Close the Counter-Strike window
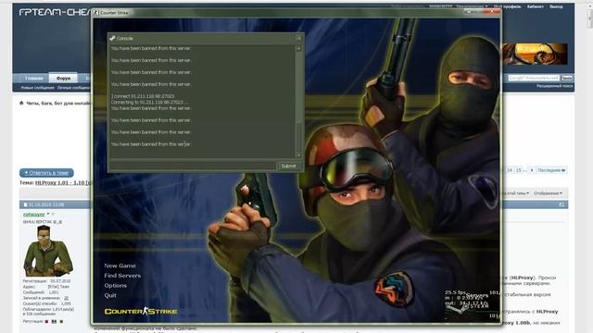Screen dimensions: 593x333 (493, 12)
